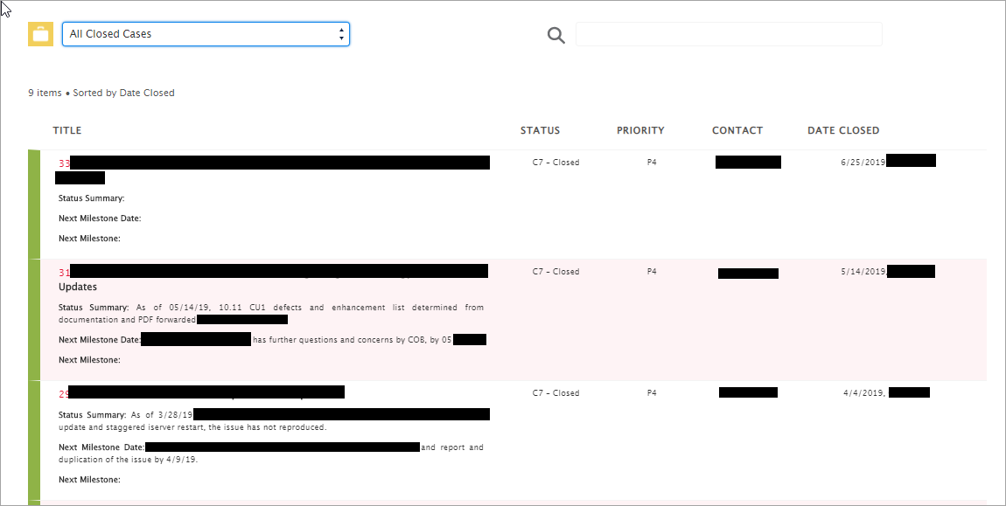Click the Sorted by Date Closed link

(123, 92)
